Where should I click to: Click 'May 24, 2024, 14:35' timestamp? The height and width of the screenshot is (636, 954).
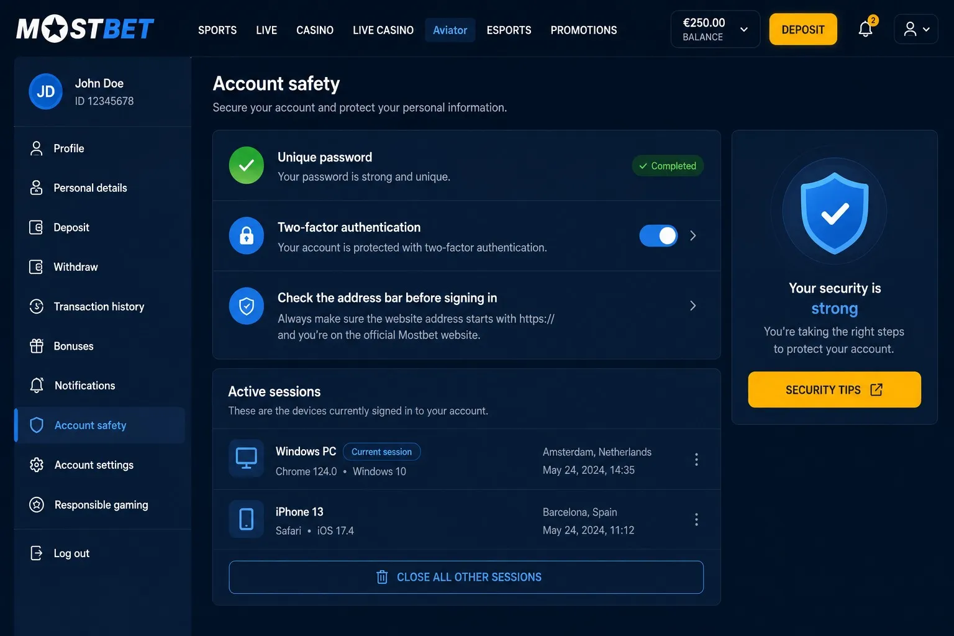pos(589,470)
